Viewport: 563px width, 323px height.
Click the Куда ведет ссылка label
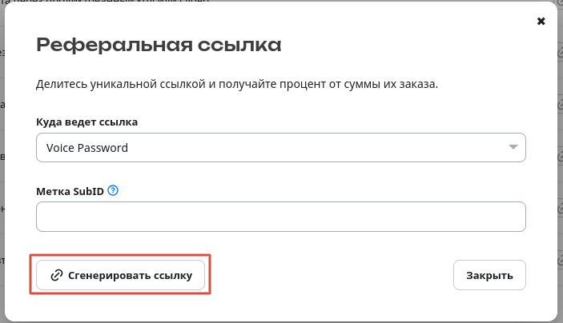pos(86,122)
